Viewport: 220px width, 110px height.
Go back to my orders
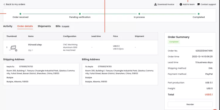tap(14, 4)
